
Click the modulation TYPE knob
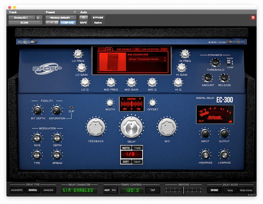coord(37,155)
